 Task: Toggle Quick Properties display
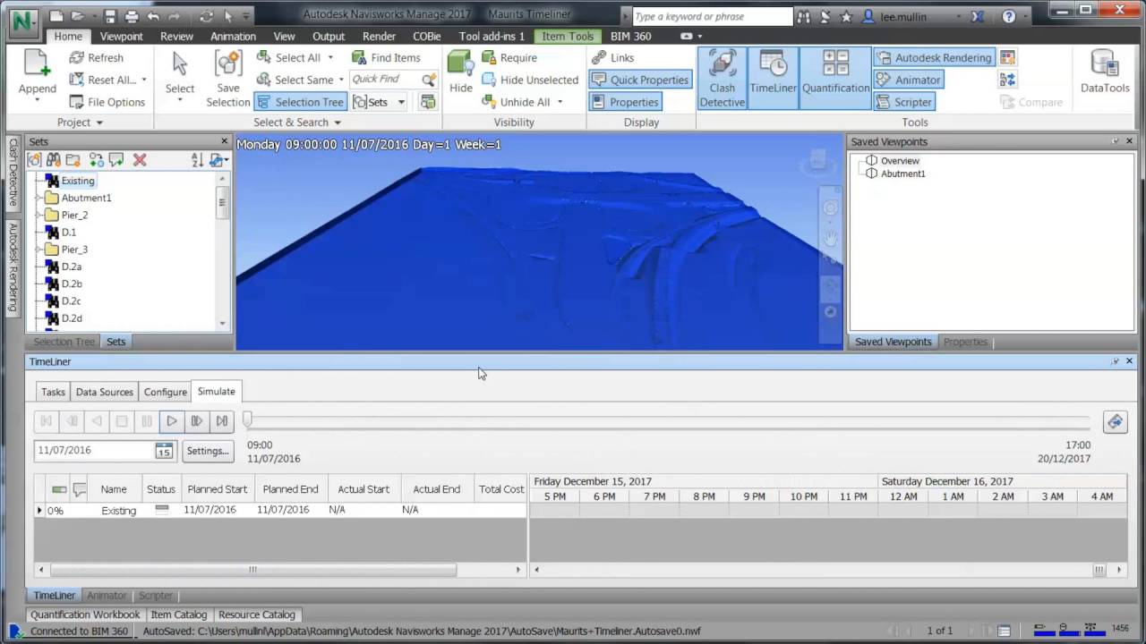(x=640, y=80)
